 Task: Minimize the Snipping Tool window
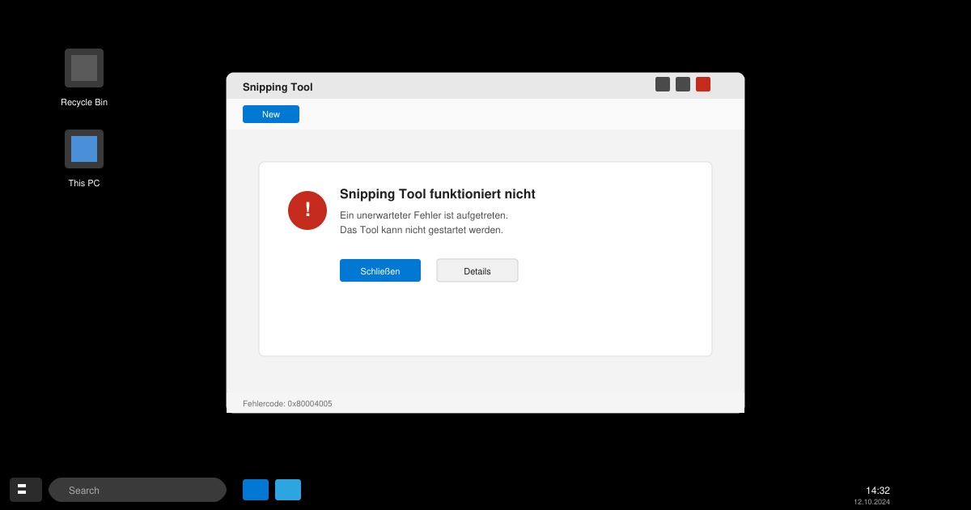[x=663, y=84]
